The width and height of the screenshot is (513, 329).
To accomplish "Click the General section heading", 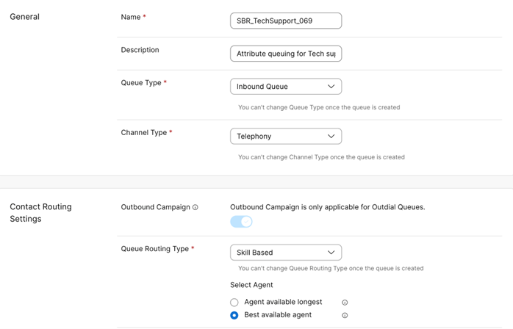I will (x=24, y=17).
